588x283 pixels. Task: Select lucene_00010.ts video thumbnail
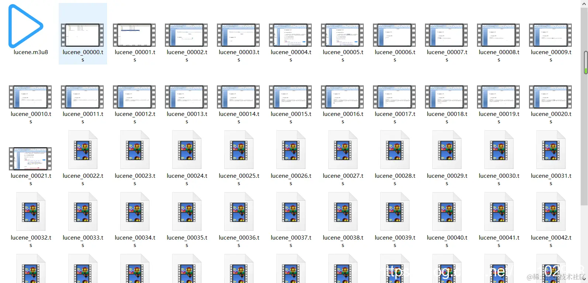30,97
